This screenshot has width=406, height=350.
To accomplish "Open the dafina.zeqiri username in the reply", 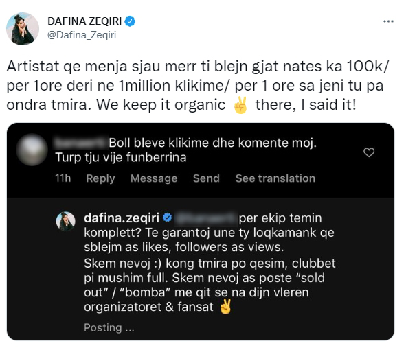I will coord(122,218).
